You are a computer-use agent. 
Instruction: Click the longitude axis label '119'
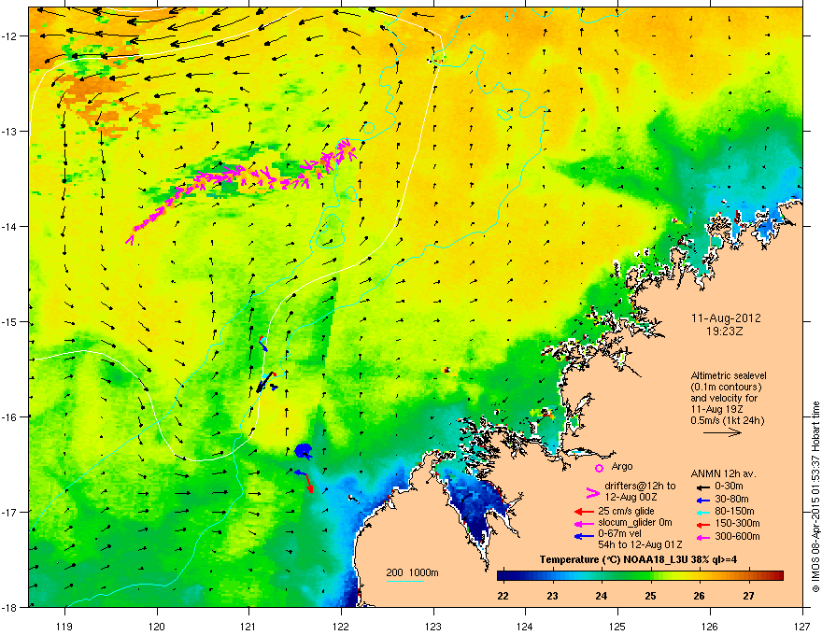(x=65, y=626)
